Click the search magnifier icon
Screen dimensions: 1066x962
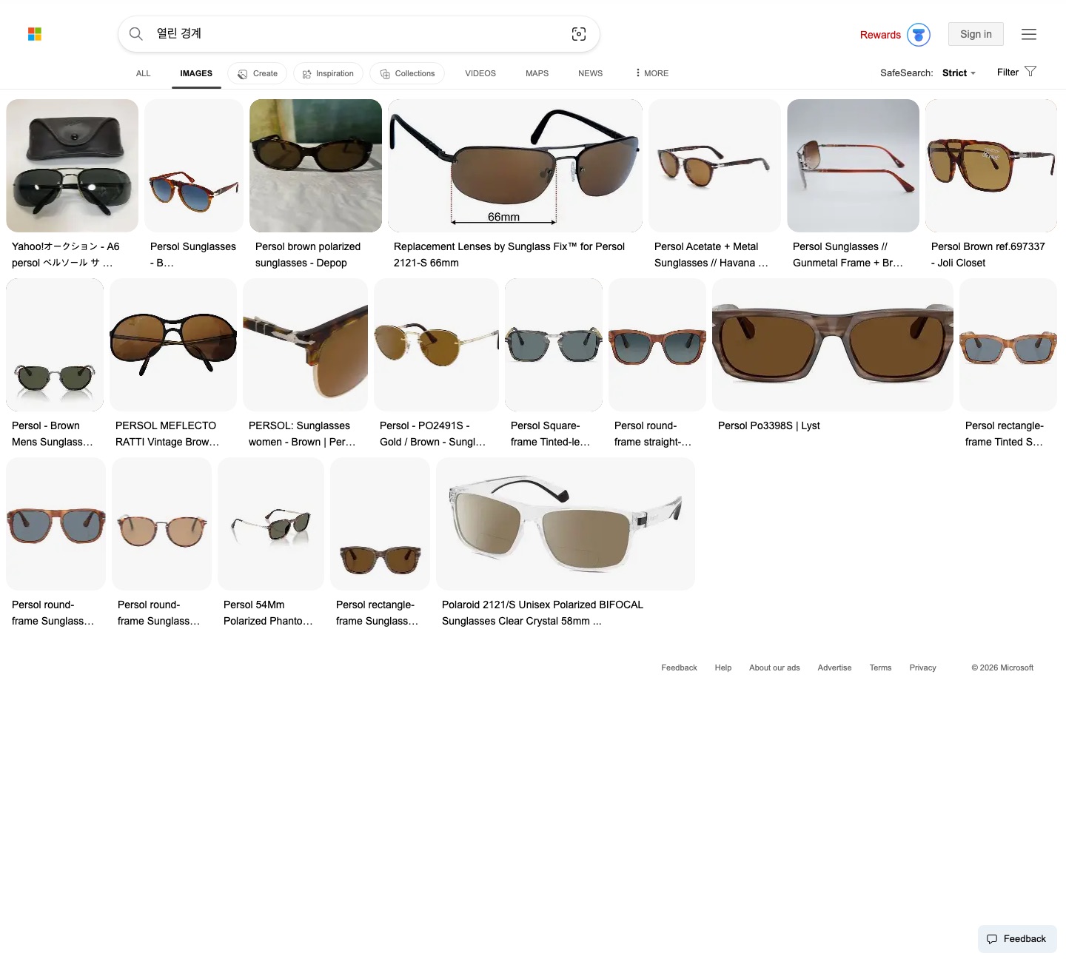[x=136, y=34]
